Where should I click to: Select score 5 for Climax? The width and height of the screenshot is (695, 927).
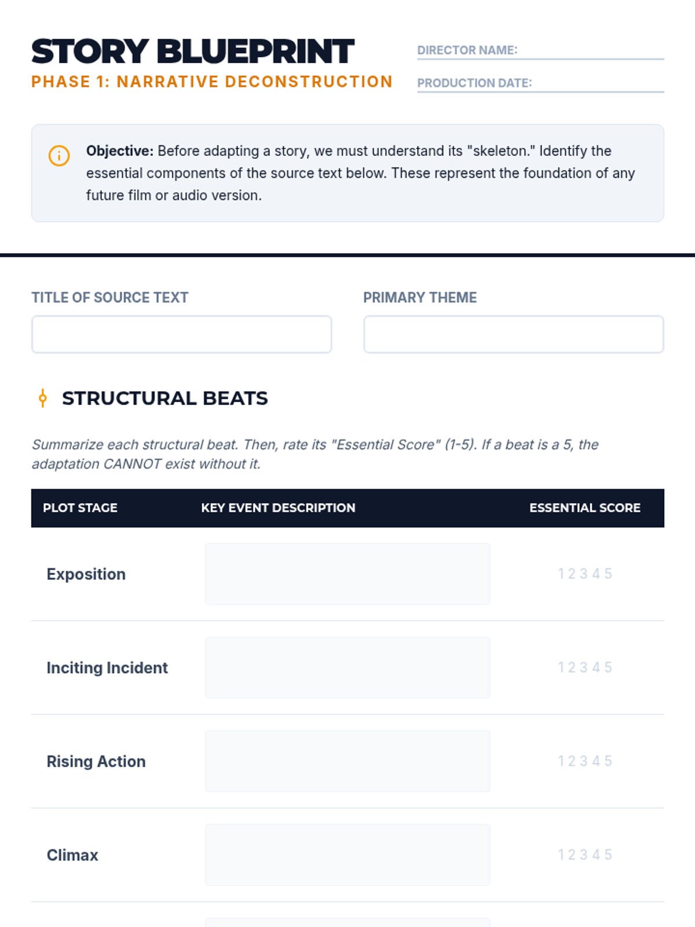click(x=608, y=855)
